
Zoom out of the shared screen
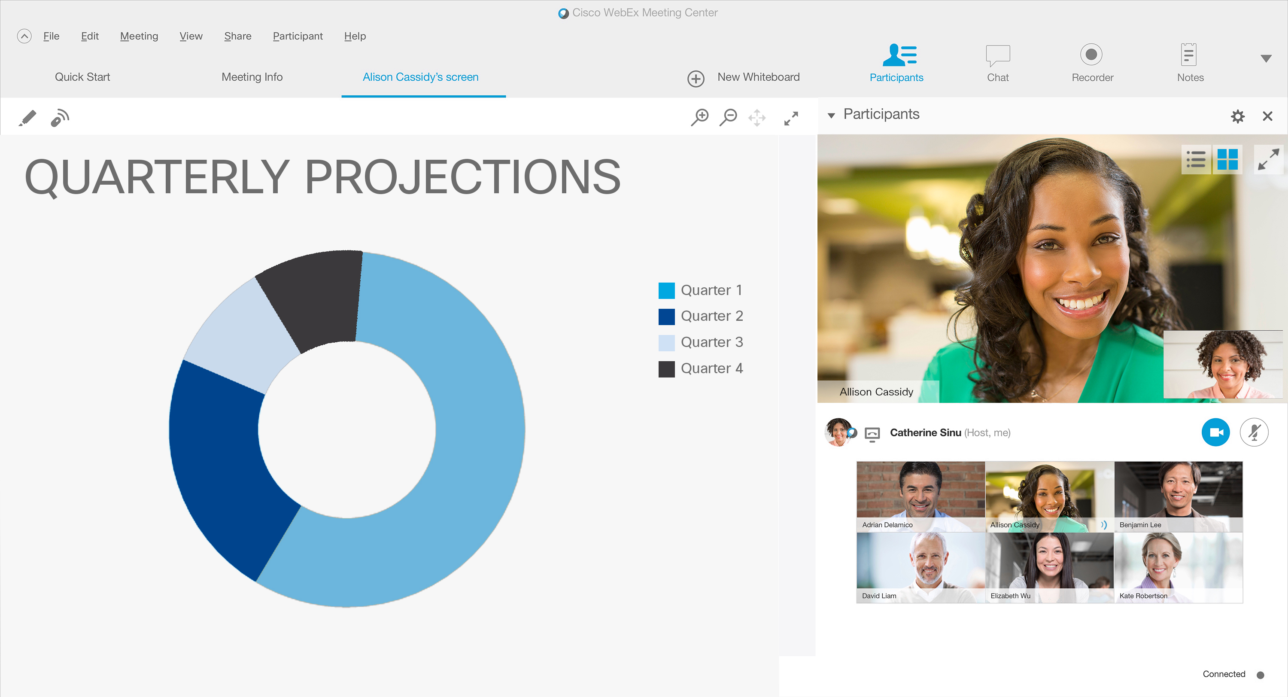click(x=728, y=118)
